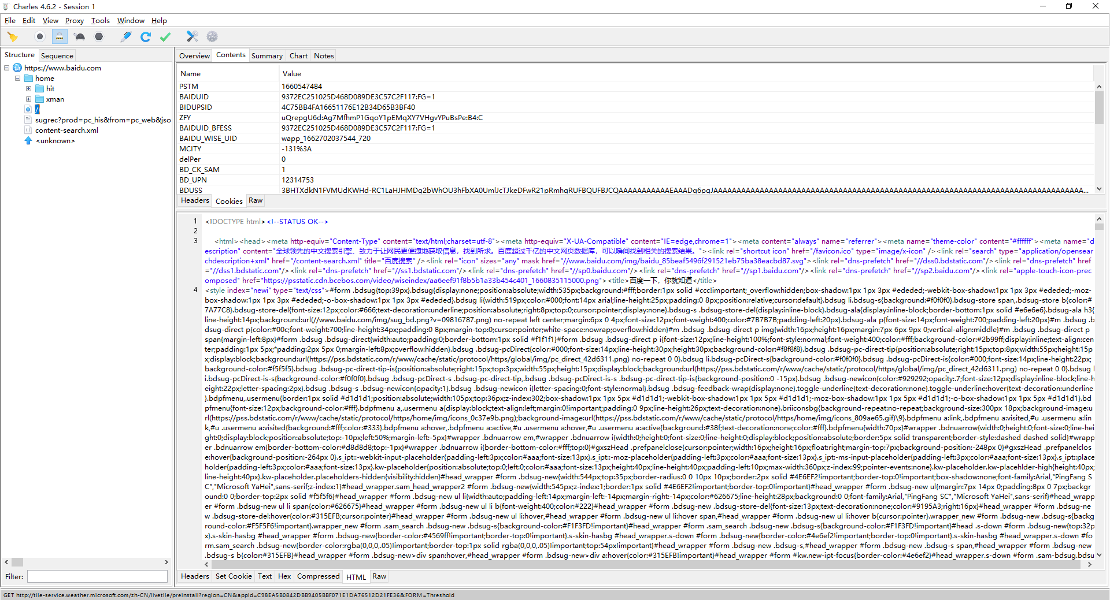
Task: Open the Overview tab
Action: [194, 56]
